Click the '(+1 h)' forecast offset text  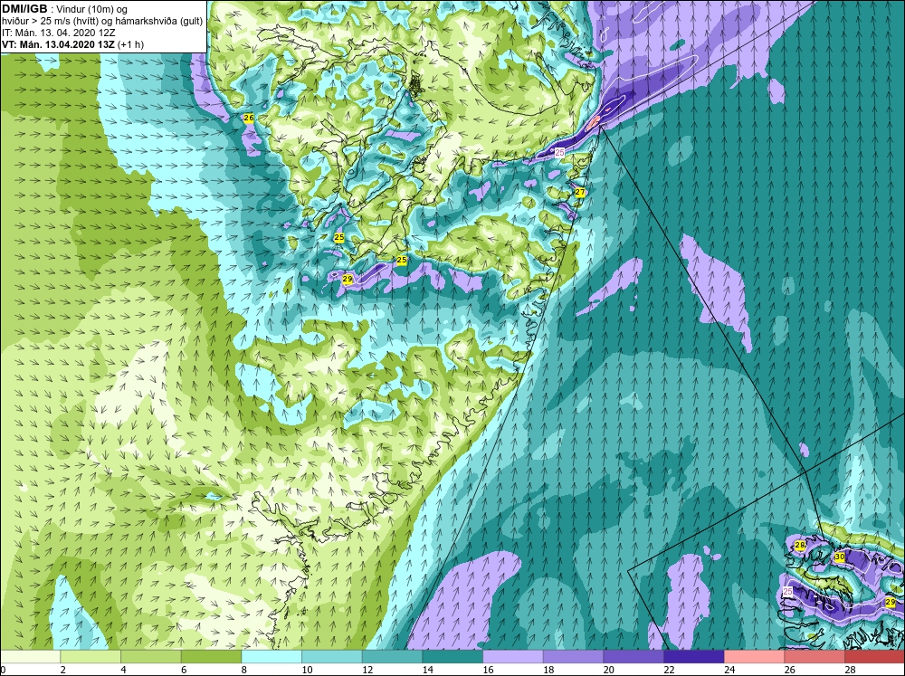click(x=131, y=44)
